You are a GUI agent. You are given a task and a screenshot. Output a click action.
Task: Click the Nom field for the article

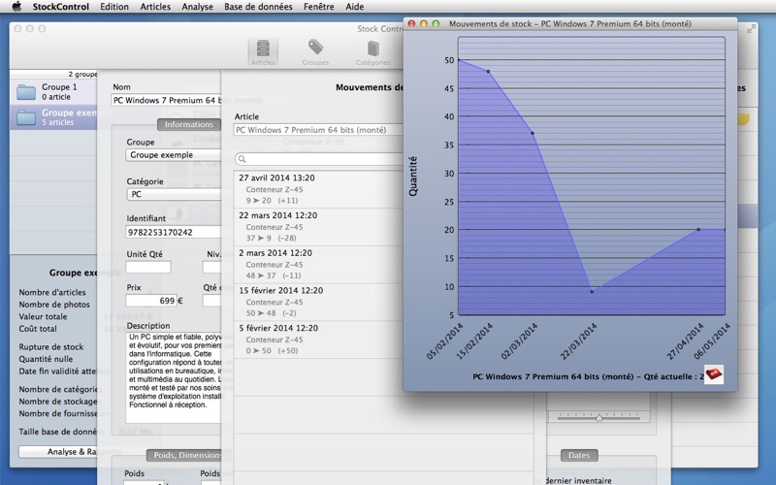click(x=166, y=100)
